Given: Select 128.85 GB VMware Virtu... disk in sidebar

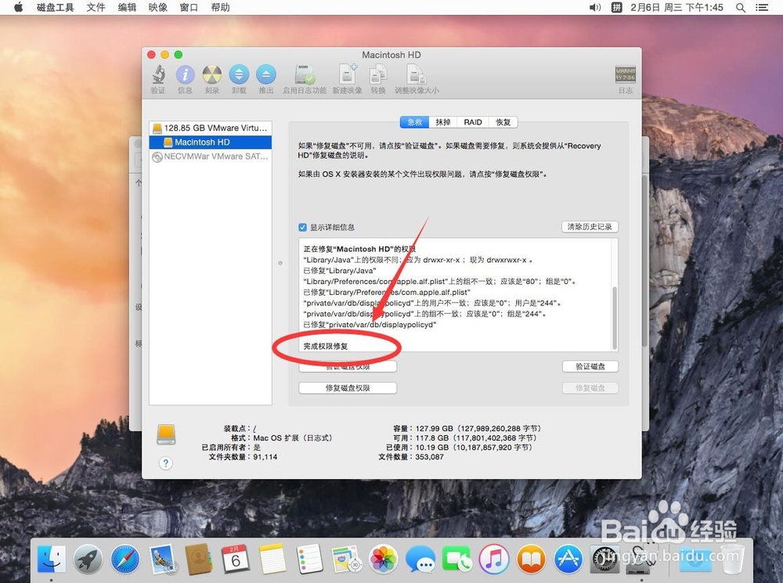Looking at the screenshot, I should (x=210, y=128).
